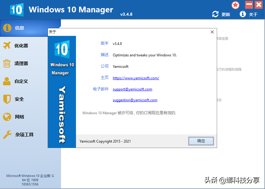
Task: Click the support@yamicsoft.com email link
Action: (132, 89)
